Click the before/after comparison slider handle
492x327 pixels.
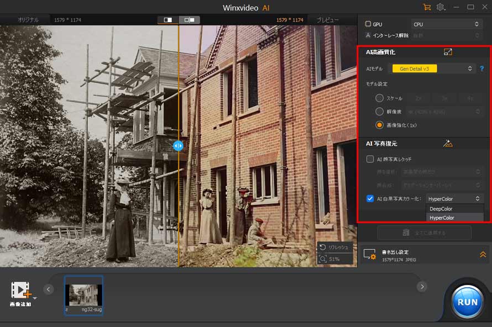click(x=178, y=146)
